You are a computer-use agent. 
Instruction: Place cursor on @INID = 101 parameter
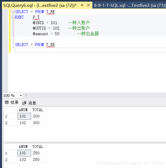tap(46, 23)
